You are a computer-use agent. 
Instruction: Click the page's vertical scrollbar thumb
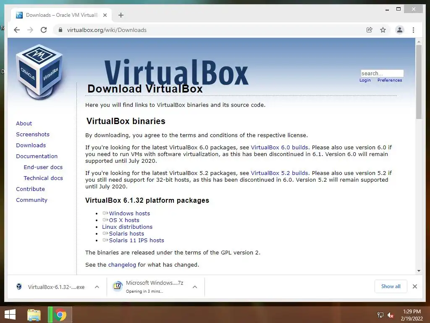(x=419, y=82)
